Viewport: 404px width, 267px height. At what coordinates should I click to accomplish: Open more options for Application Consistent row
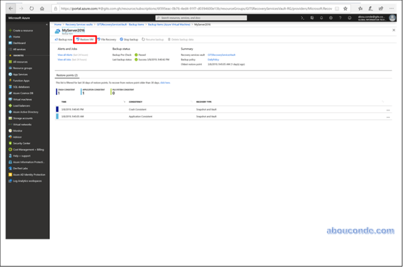[x=388, y=117]
